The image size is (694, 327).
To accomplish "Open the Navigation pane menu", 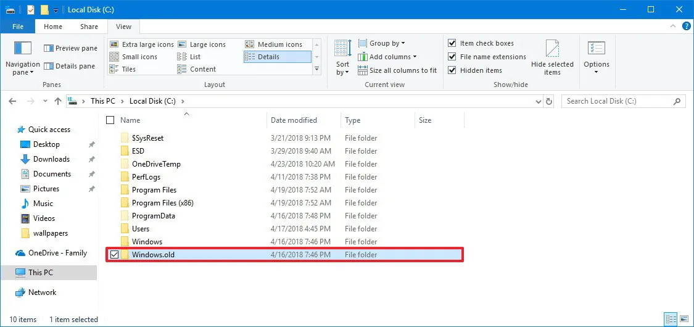I will [23, 58].
